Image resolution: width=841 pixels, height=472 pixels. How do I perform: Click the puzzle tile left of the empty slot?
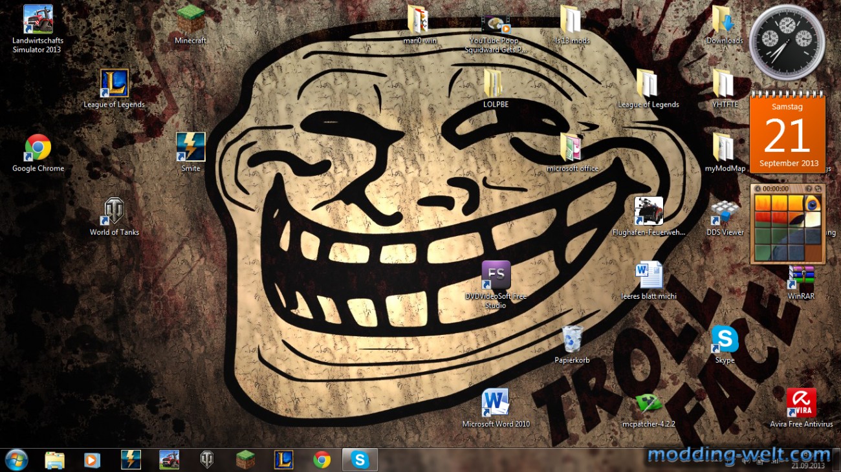pyautogui.click(x=796, y=252)
